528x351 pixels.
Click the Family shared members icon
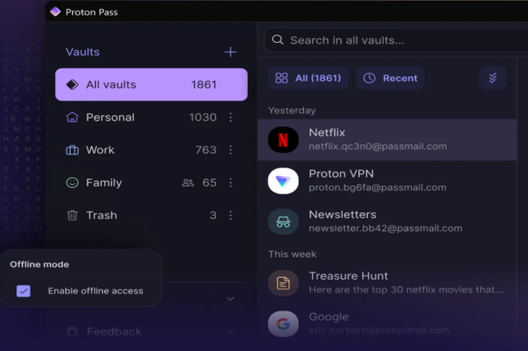188,182
